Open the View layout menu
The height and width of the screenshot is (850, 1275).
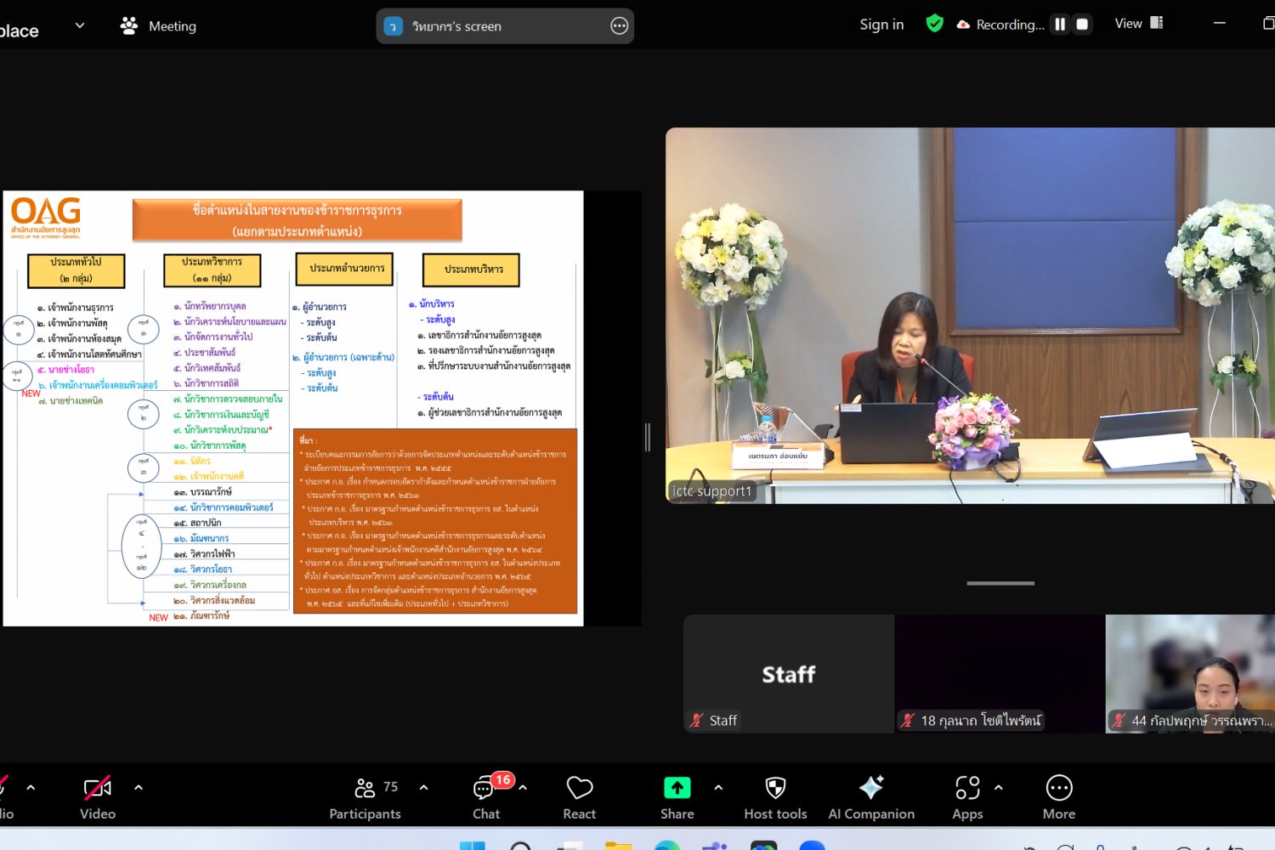(1139, 24)
